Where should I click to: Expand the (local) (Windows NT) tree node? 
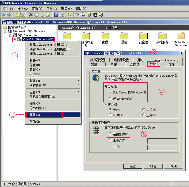[15, 40]
